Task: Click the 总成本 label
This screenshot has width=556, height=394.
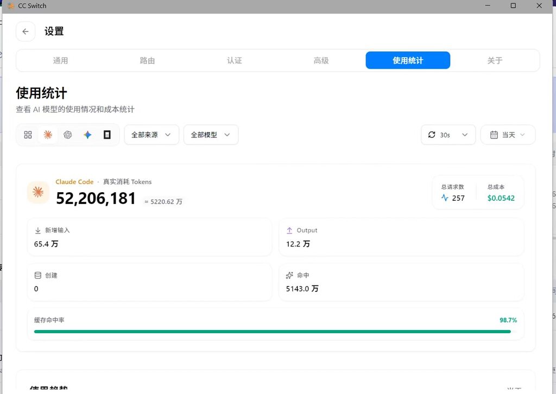Action: (496, 187)
